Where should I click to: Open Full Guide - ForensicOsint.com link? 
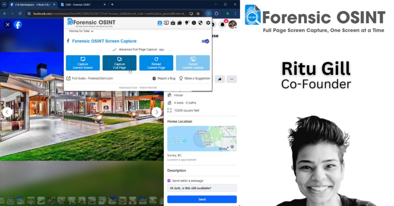tap(90, 78)
